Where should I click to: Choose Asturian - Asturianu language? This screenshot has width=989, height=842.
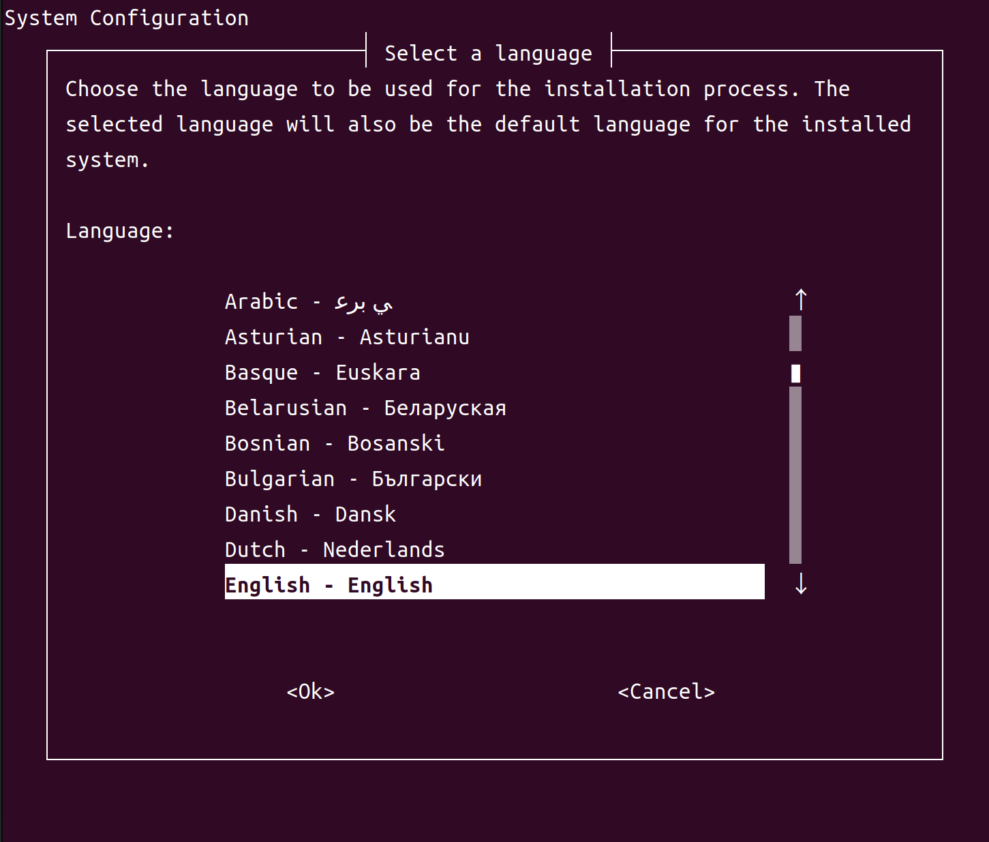(x=346, y=336)
